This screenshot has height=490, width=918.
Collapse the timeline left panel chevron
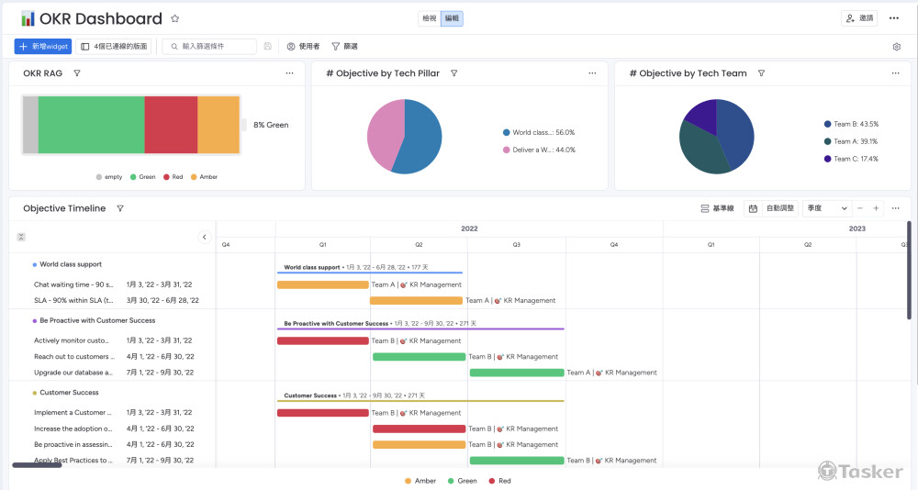tap(205, 237)
